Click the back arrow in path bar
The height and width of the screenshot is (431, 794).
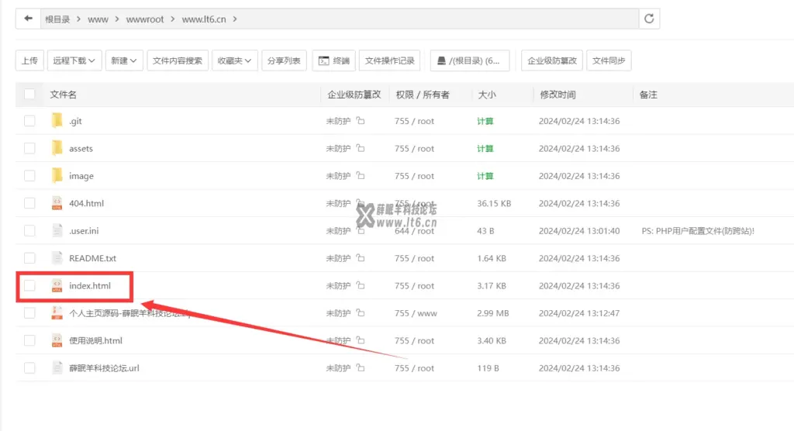pyautogui.click(x=29, y=19)
